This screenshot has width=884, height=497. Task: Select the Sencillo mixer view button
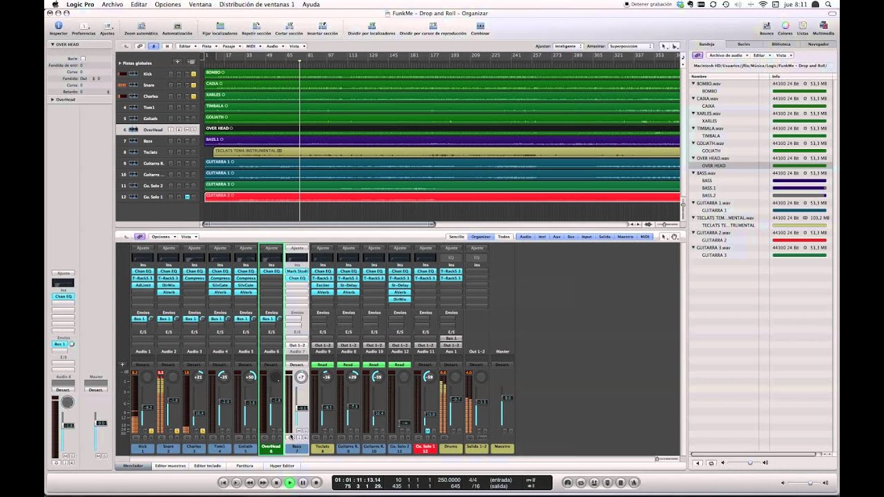[x=457, y=237]
